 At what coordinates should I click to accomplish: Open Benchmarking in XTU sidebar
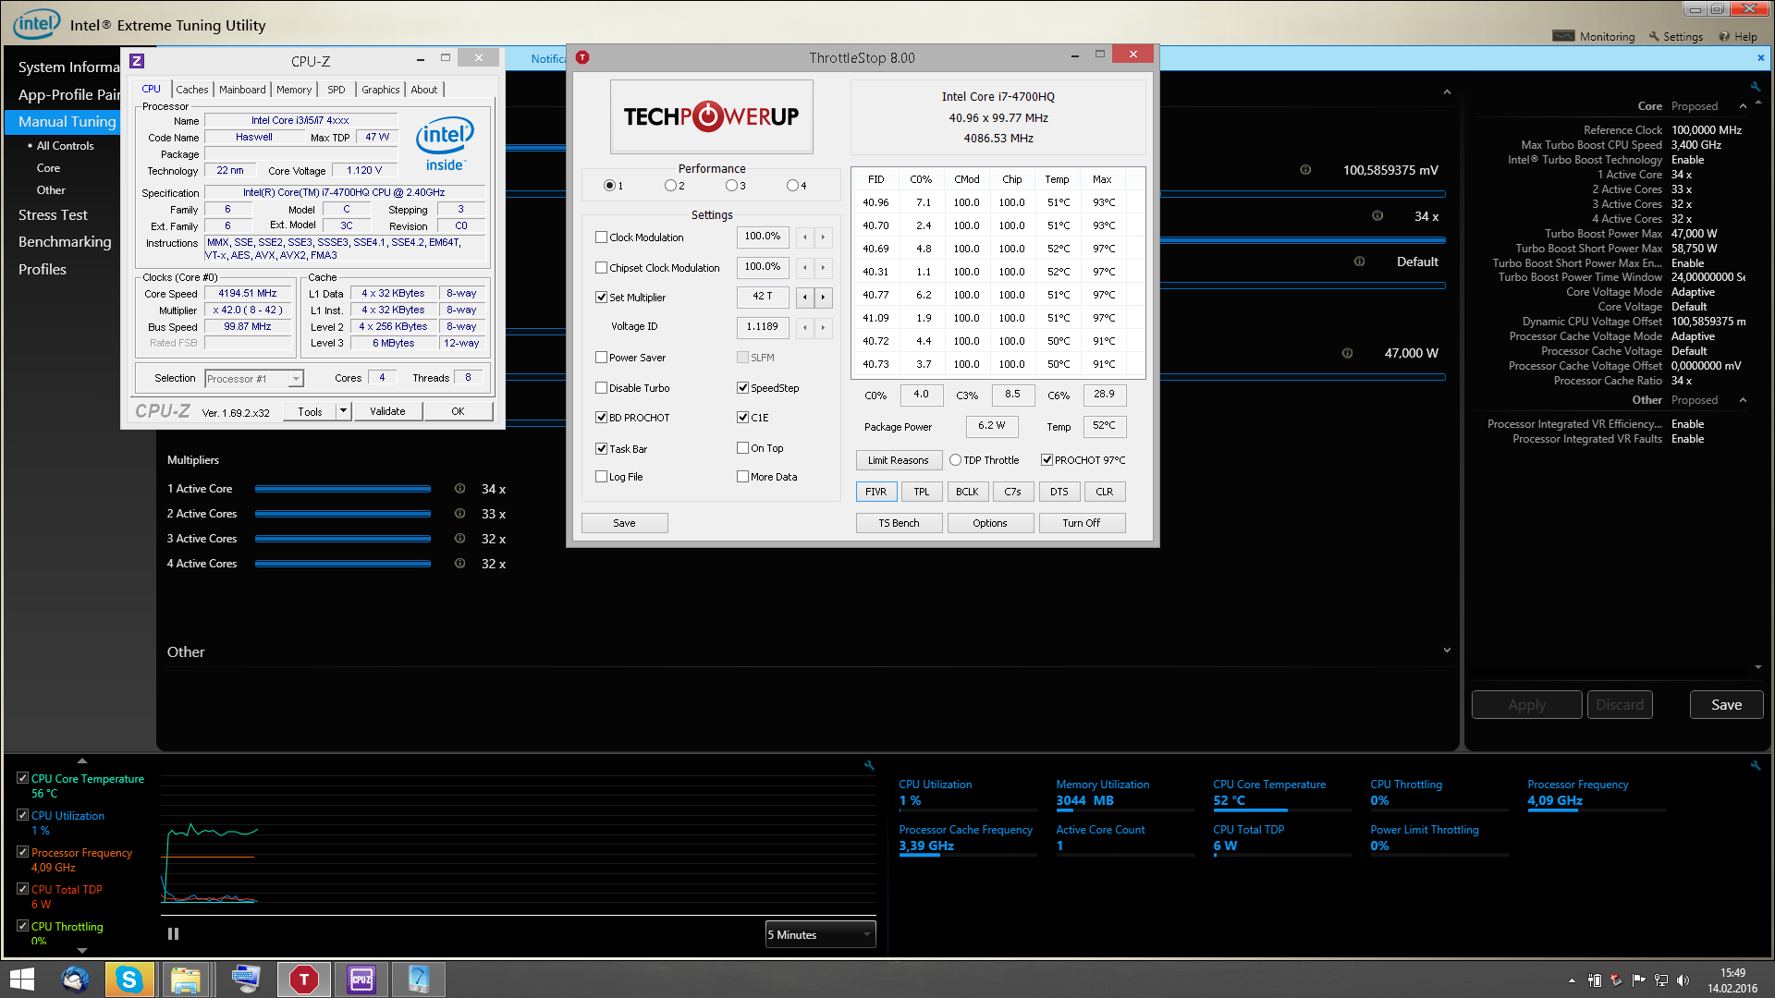point(65,241)
